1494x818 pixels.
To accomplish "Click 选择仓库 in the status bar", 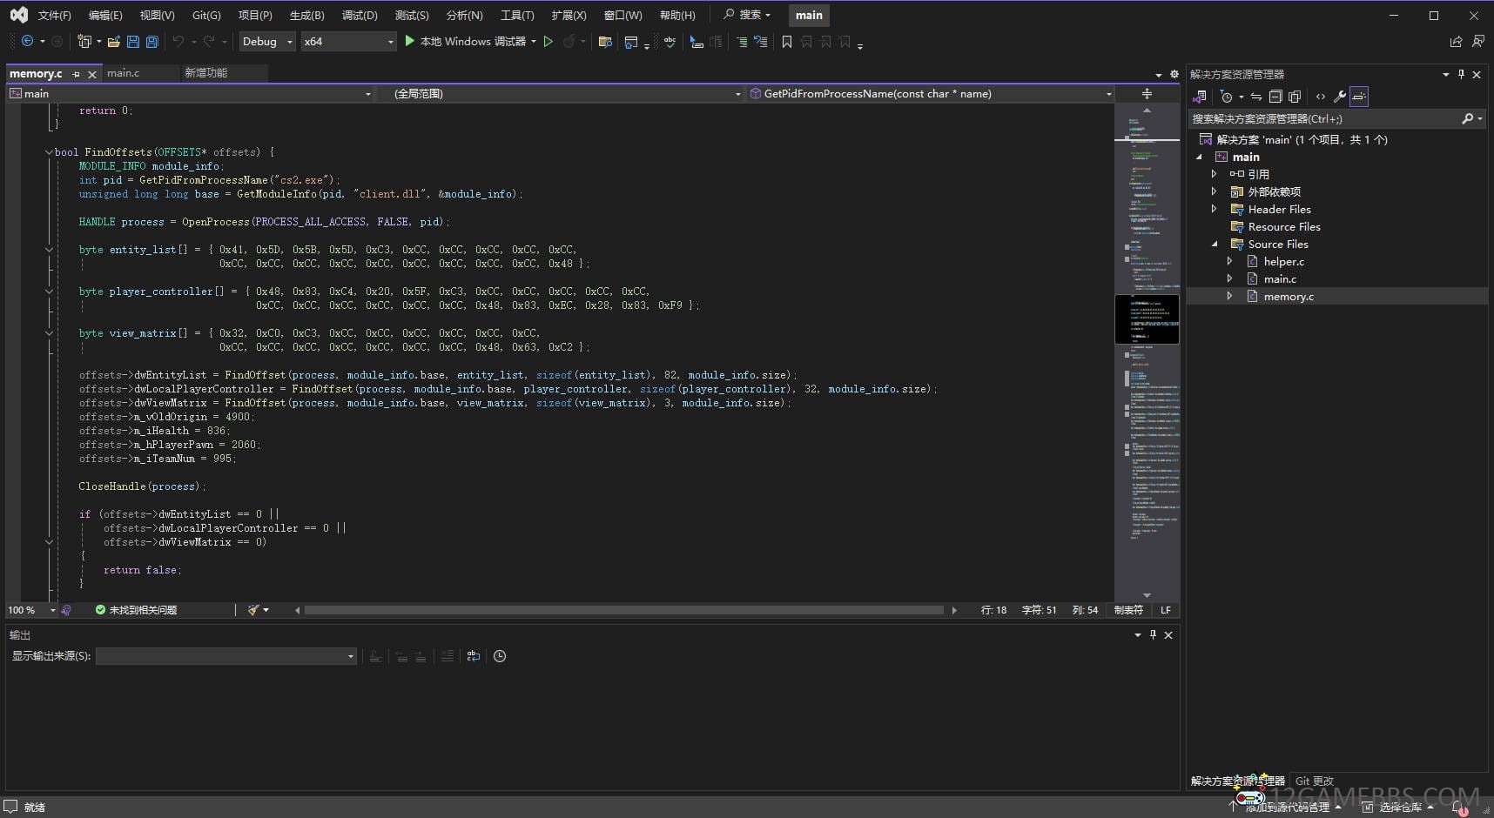I will click(1399, 807).
